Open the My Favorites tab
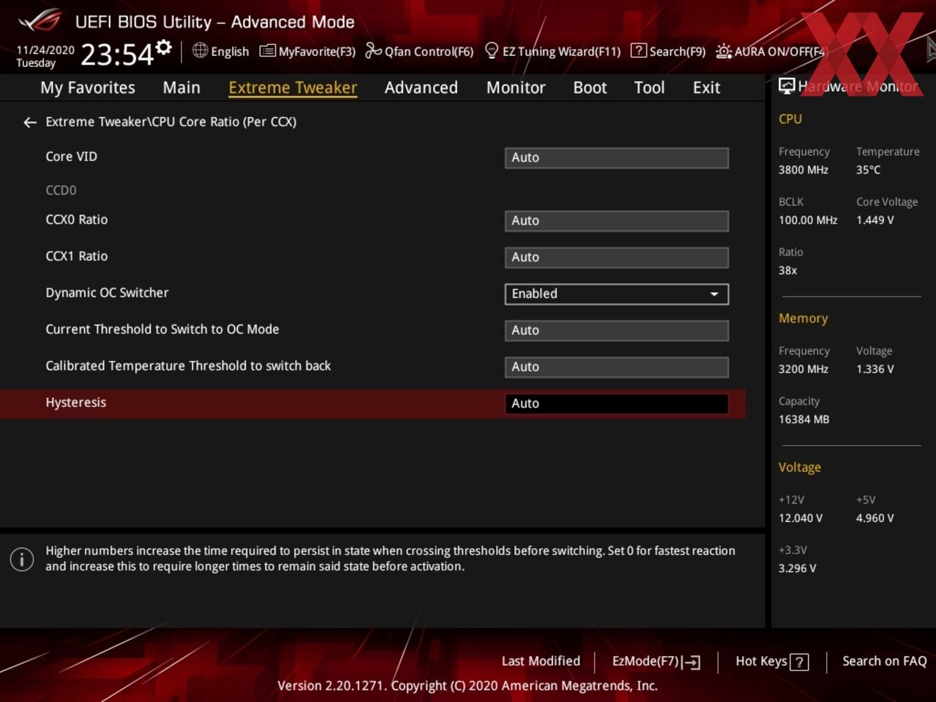This screenshot has height=702, width=936. 87,87
